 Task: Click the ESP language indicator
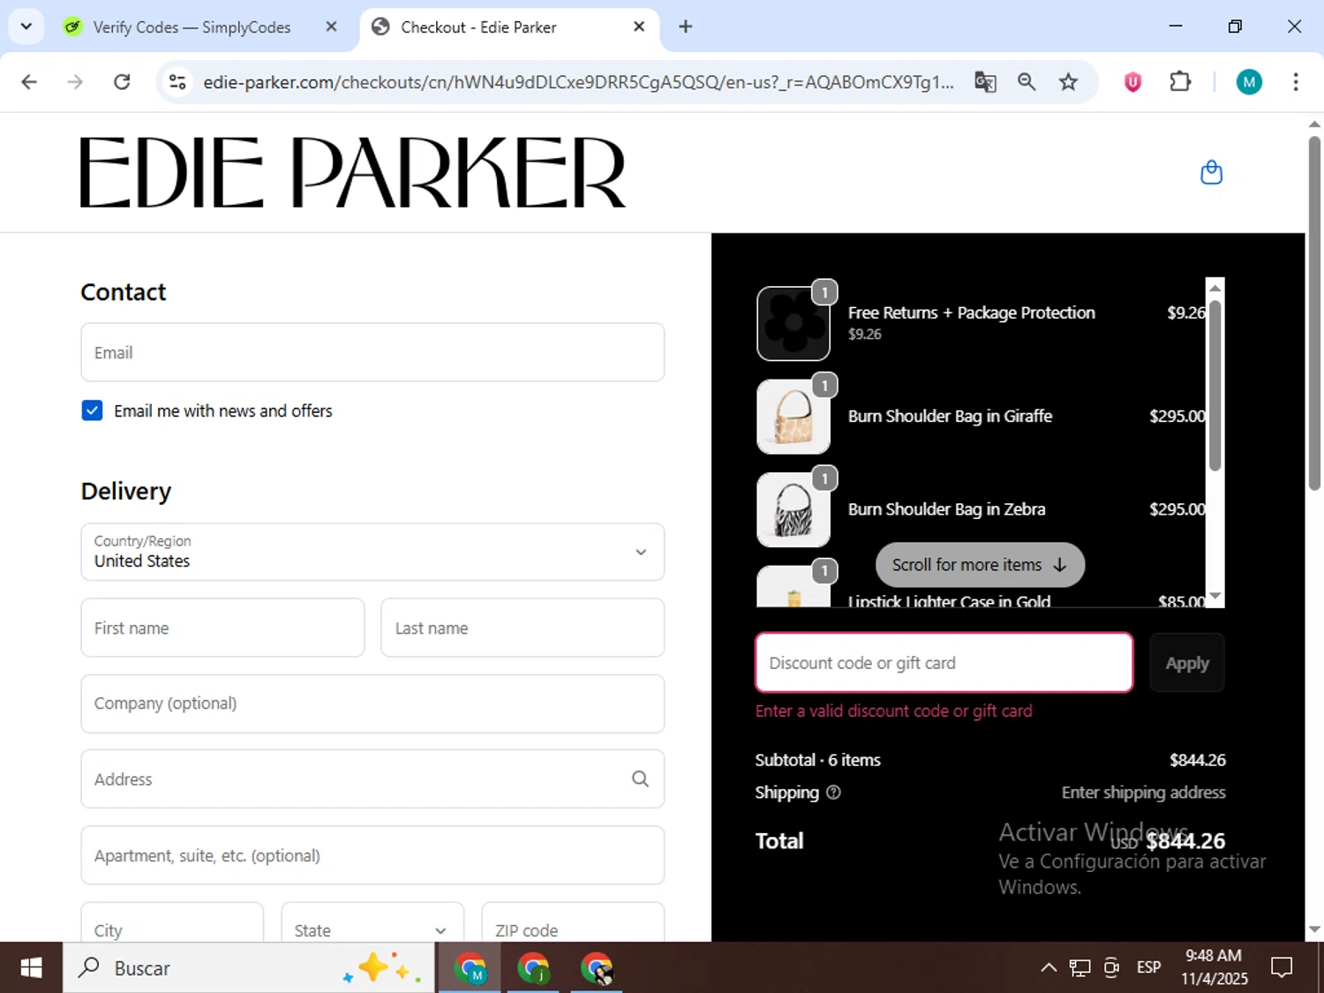(1148, 968)
